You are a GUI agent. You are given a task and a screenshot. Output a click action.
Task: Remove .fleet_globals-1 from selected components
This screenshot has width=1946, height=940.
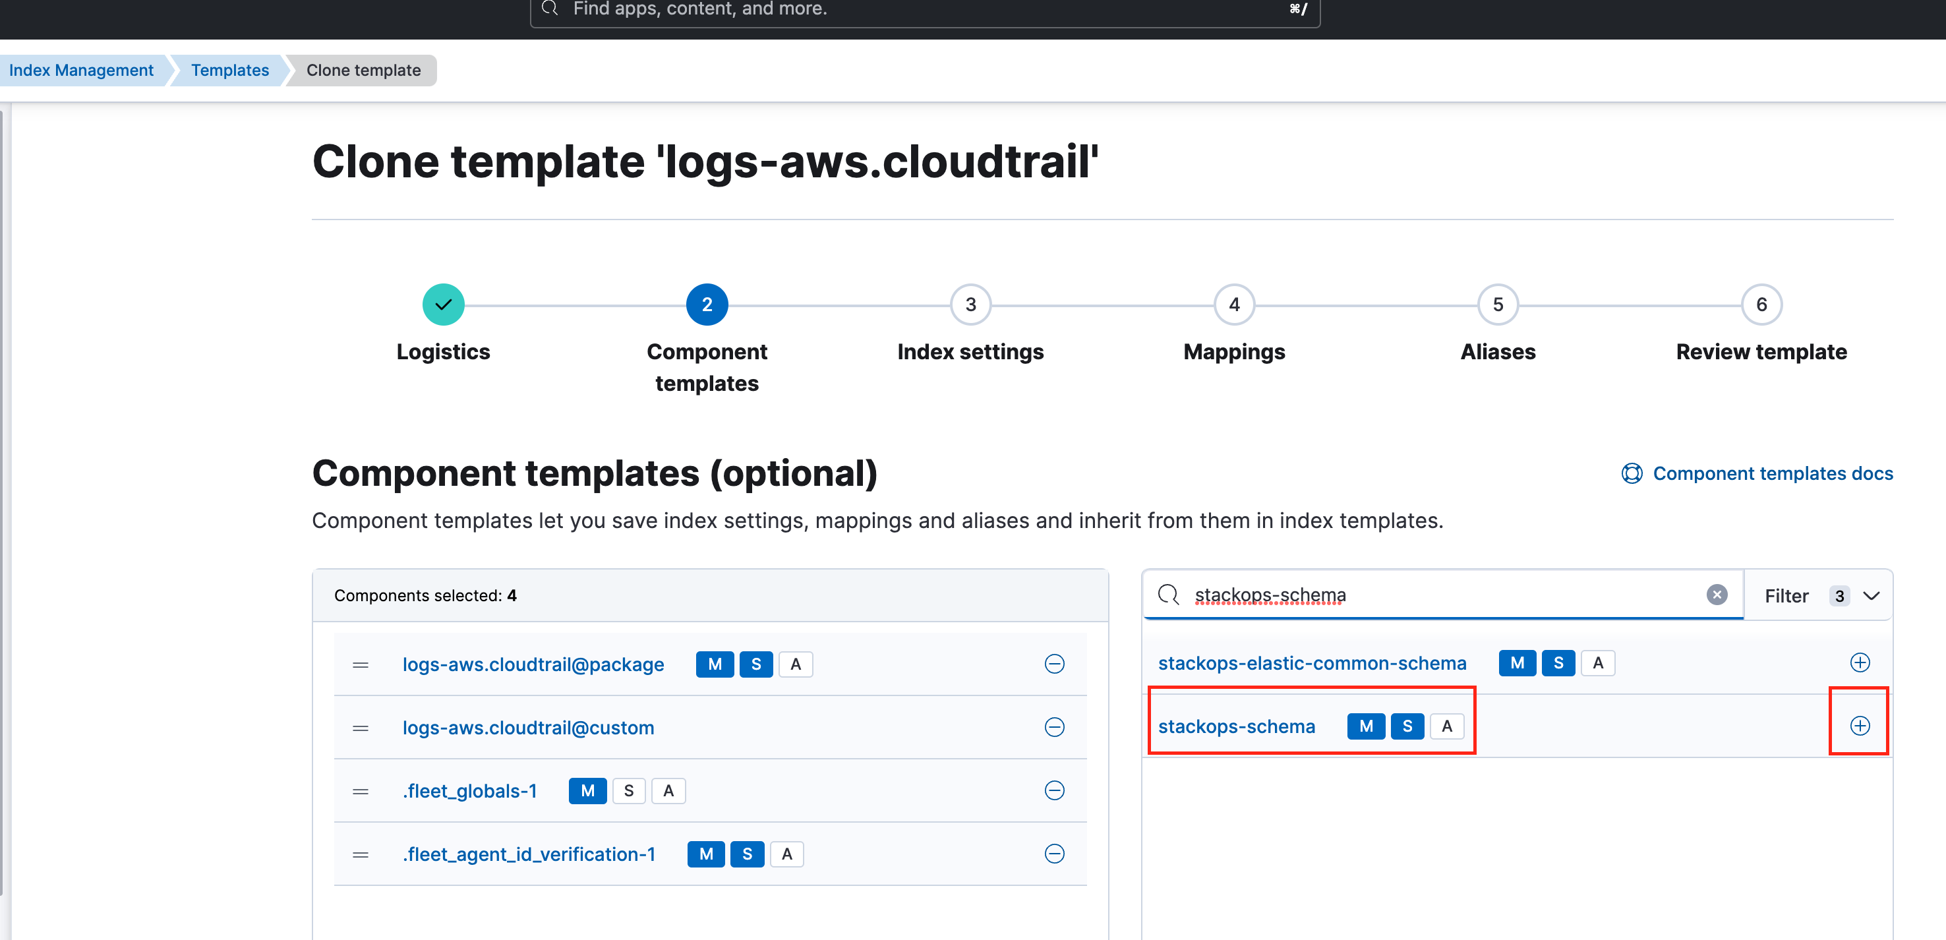pos(1055,790)
